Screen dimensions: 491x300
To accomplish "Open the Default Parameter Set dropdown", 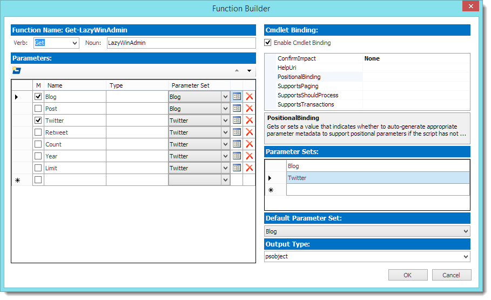I will [x=466, y=231].
